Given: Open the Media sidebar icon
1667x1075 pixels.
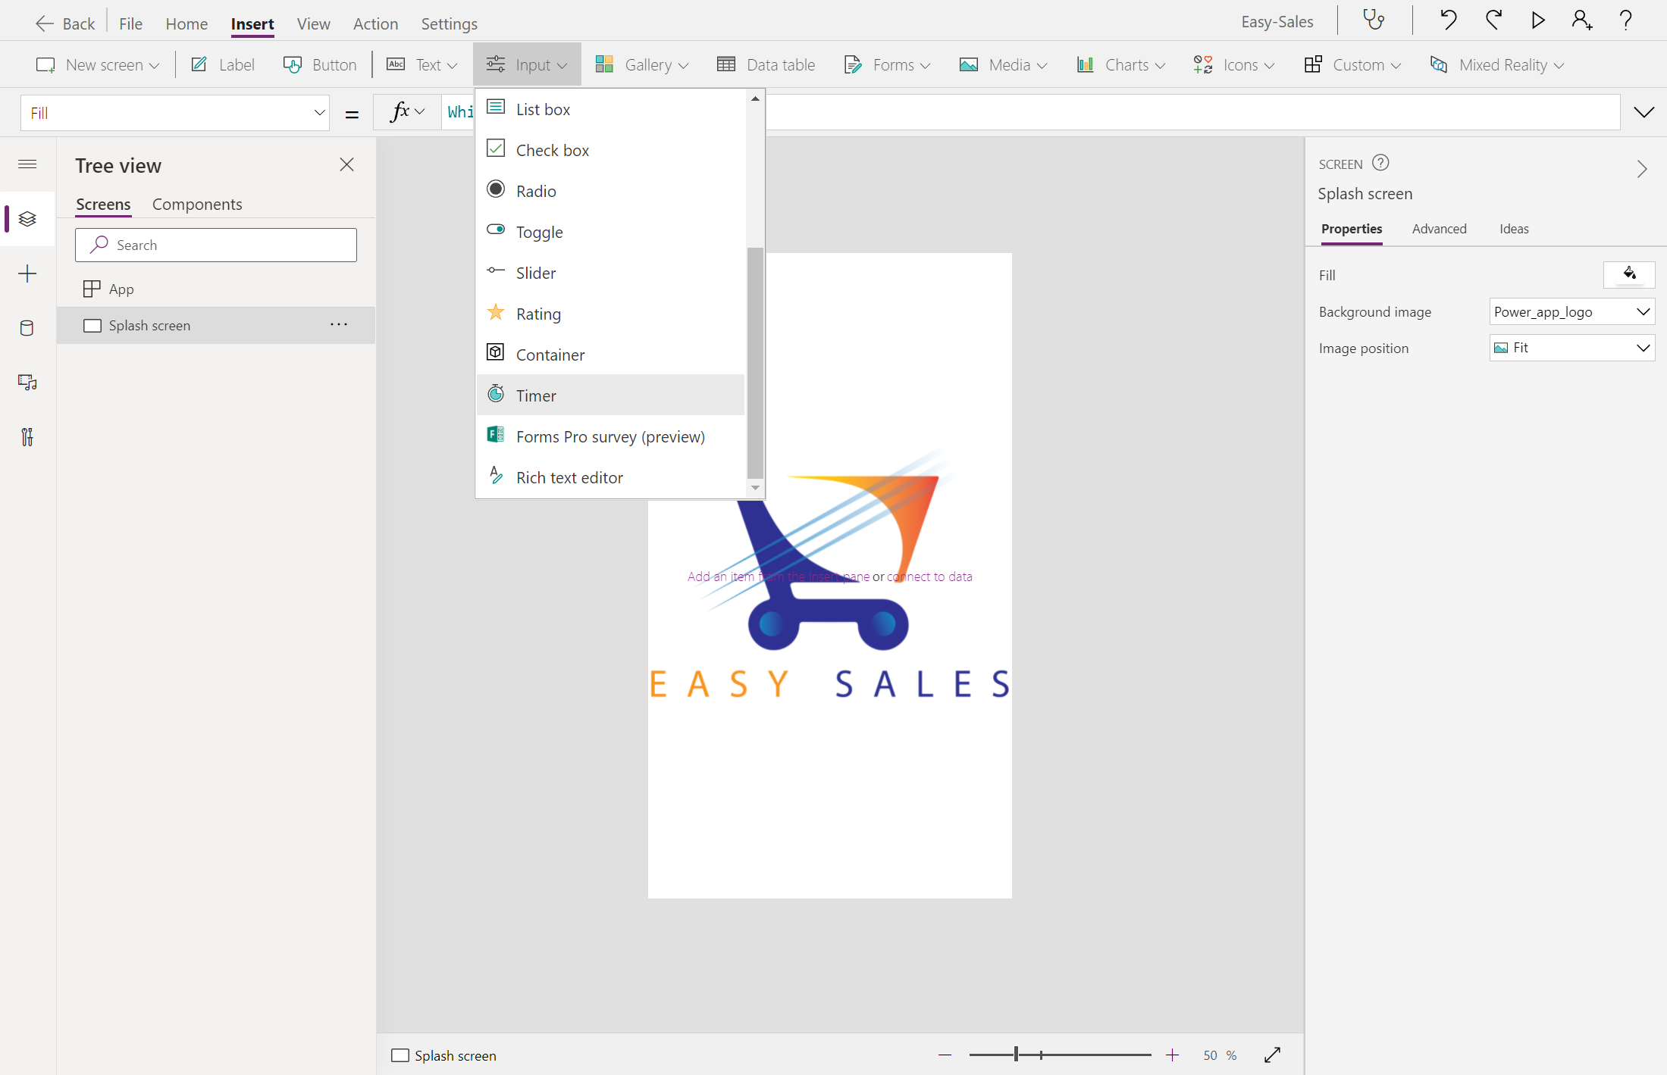Looking at the screenshot, I should 27,383.
